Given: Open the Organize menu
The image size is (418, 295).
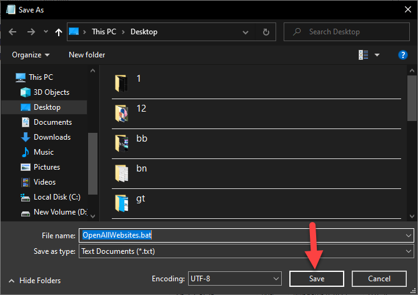Looking at the screenshot, I should click(x=31, y=55).
